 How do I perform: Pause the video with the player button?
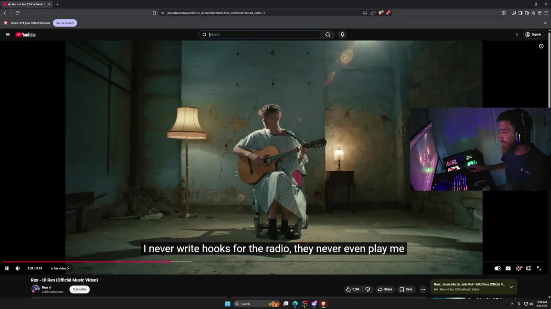click(7, 268)
